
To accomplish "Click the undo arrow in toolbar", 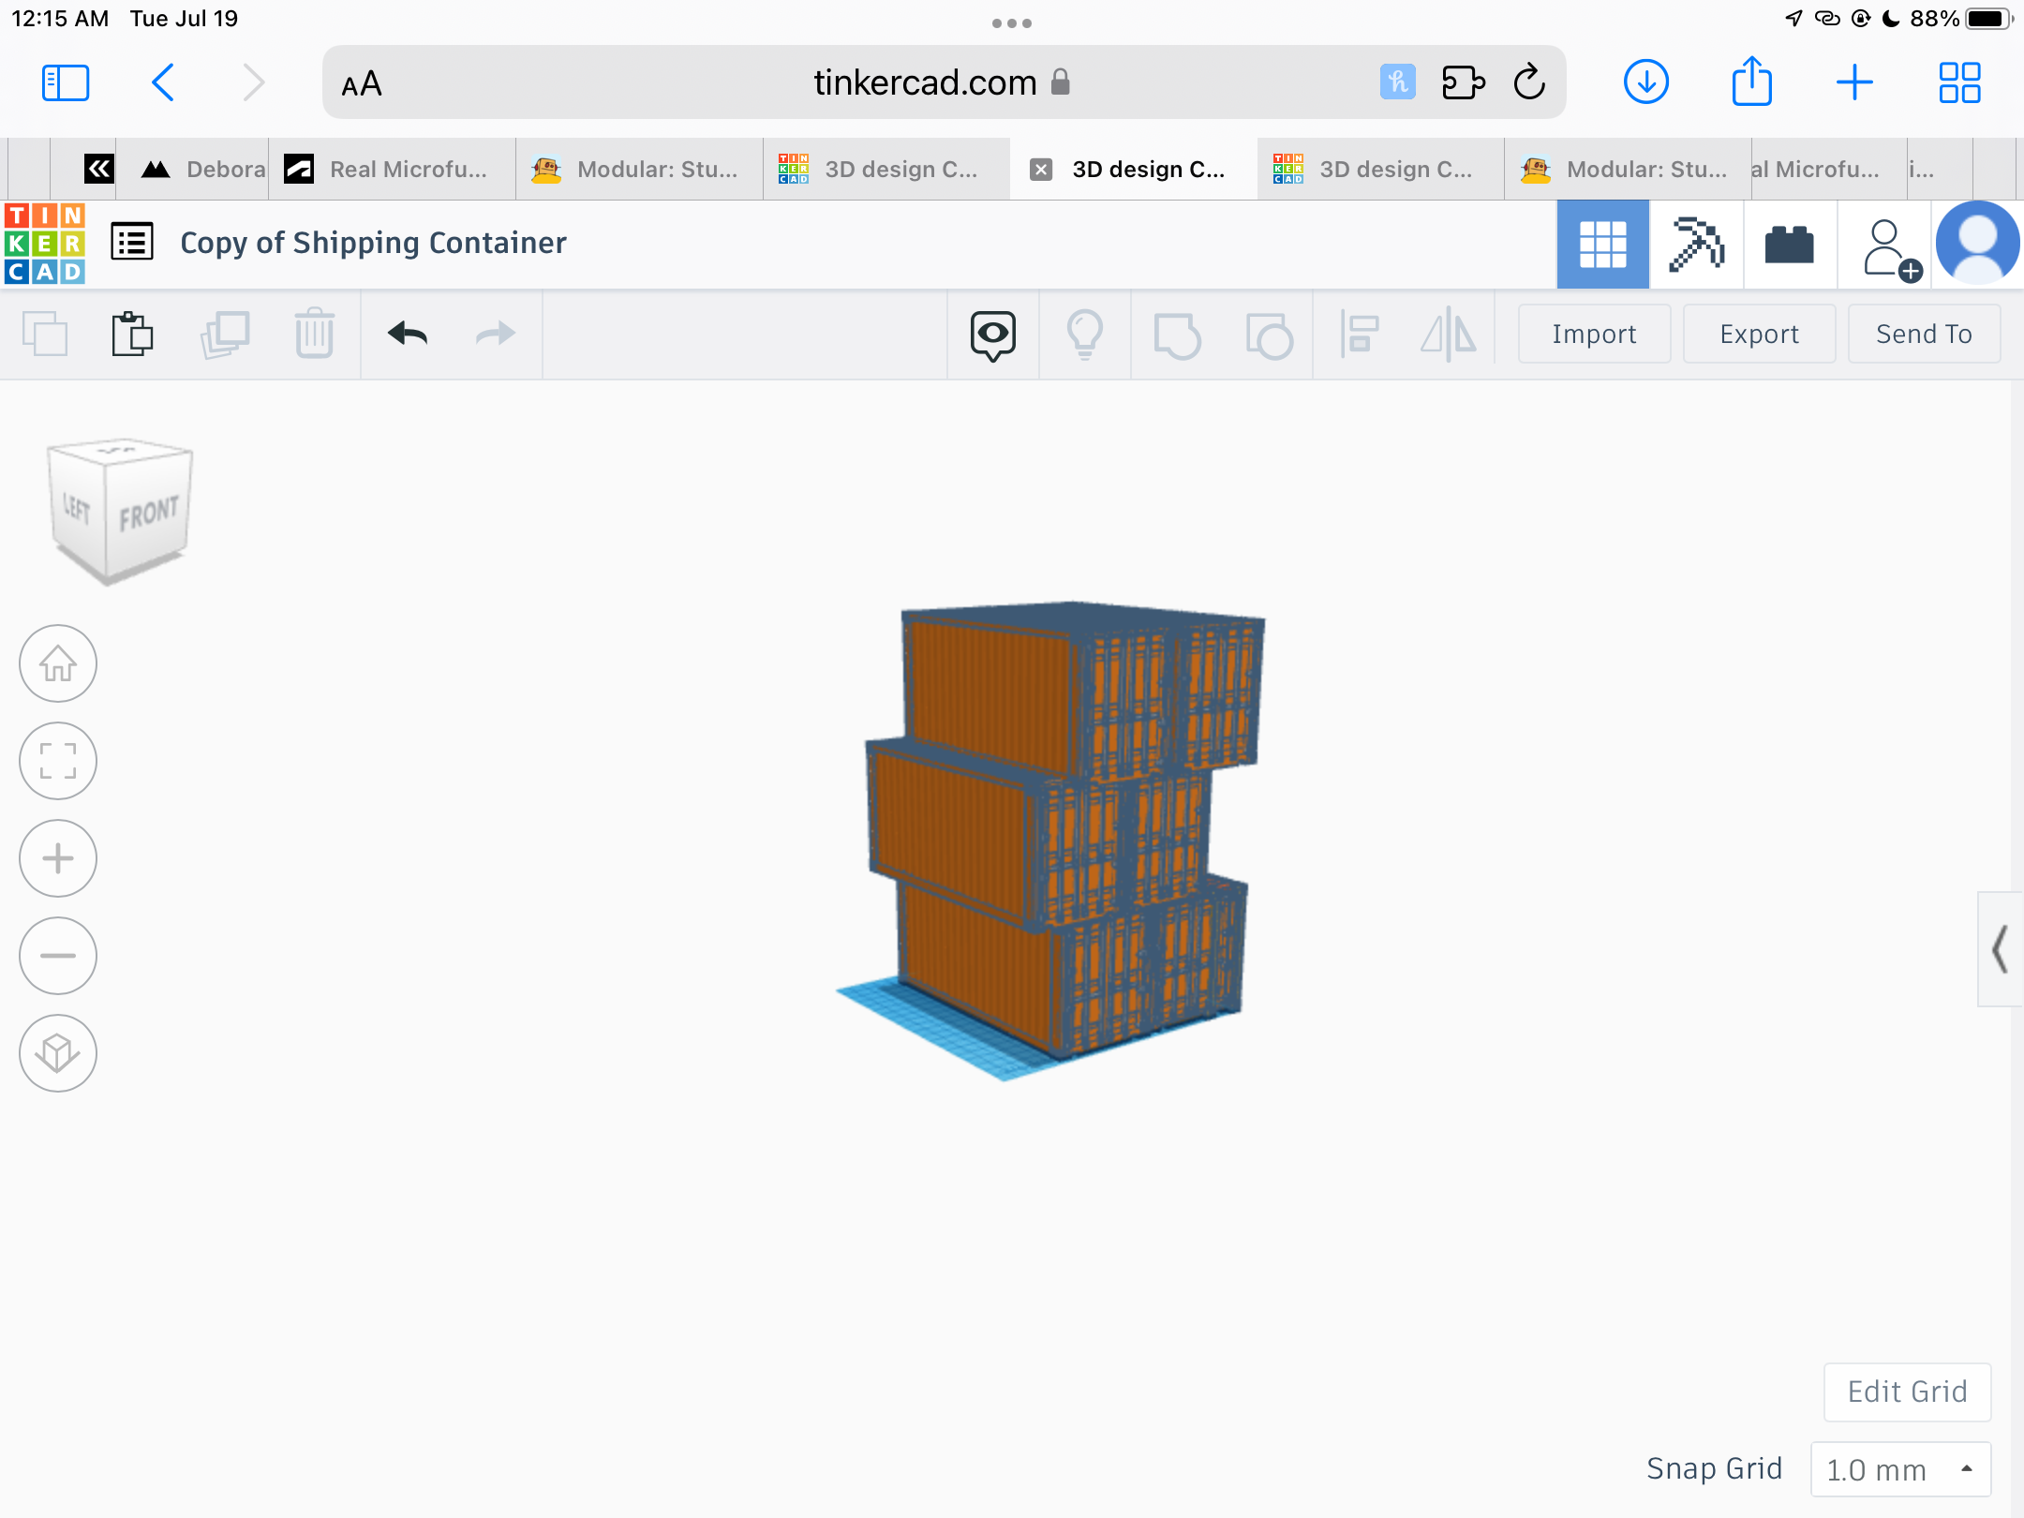I will click(408, 335).
